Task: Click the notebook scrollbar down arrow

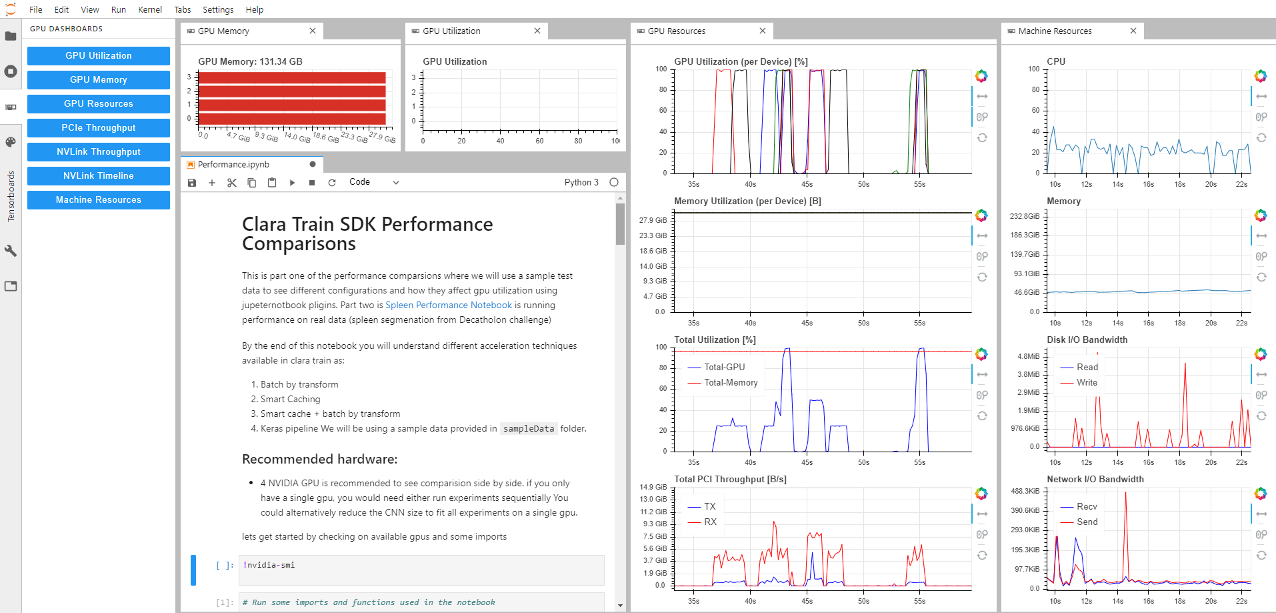Action: pyautogui.click(x=620, y=606)
